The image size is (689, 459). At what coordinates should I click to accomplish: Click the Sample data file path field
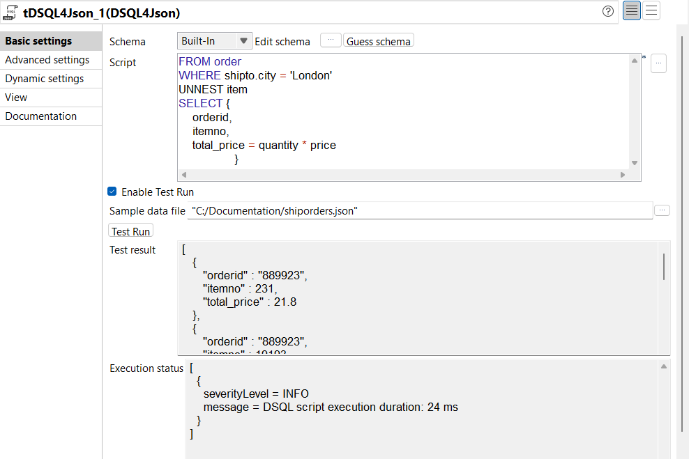click(418, 210)
